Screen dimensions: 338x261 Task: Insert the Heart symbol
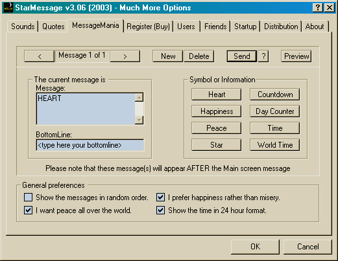click(x=217, y=95)
